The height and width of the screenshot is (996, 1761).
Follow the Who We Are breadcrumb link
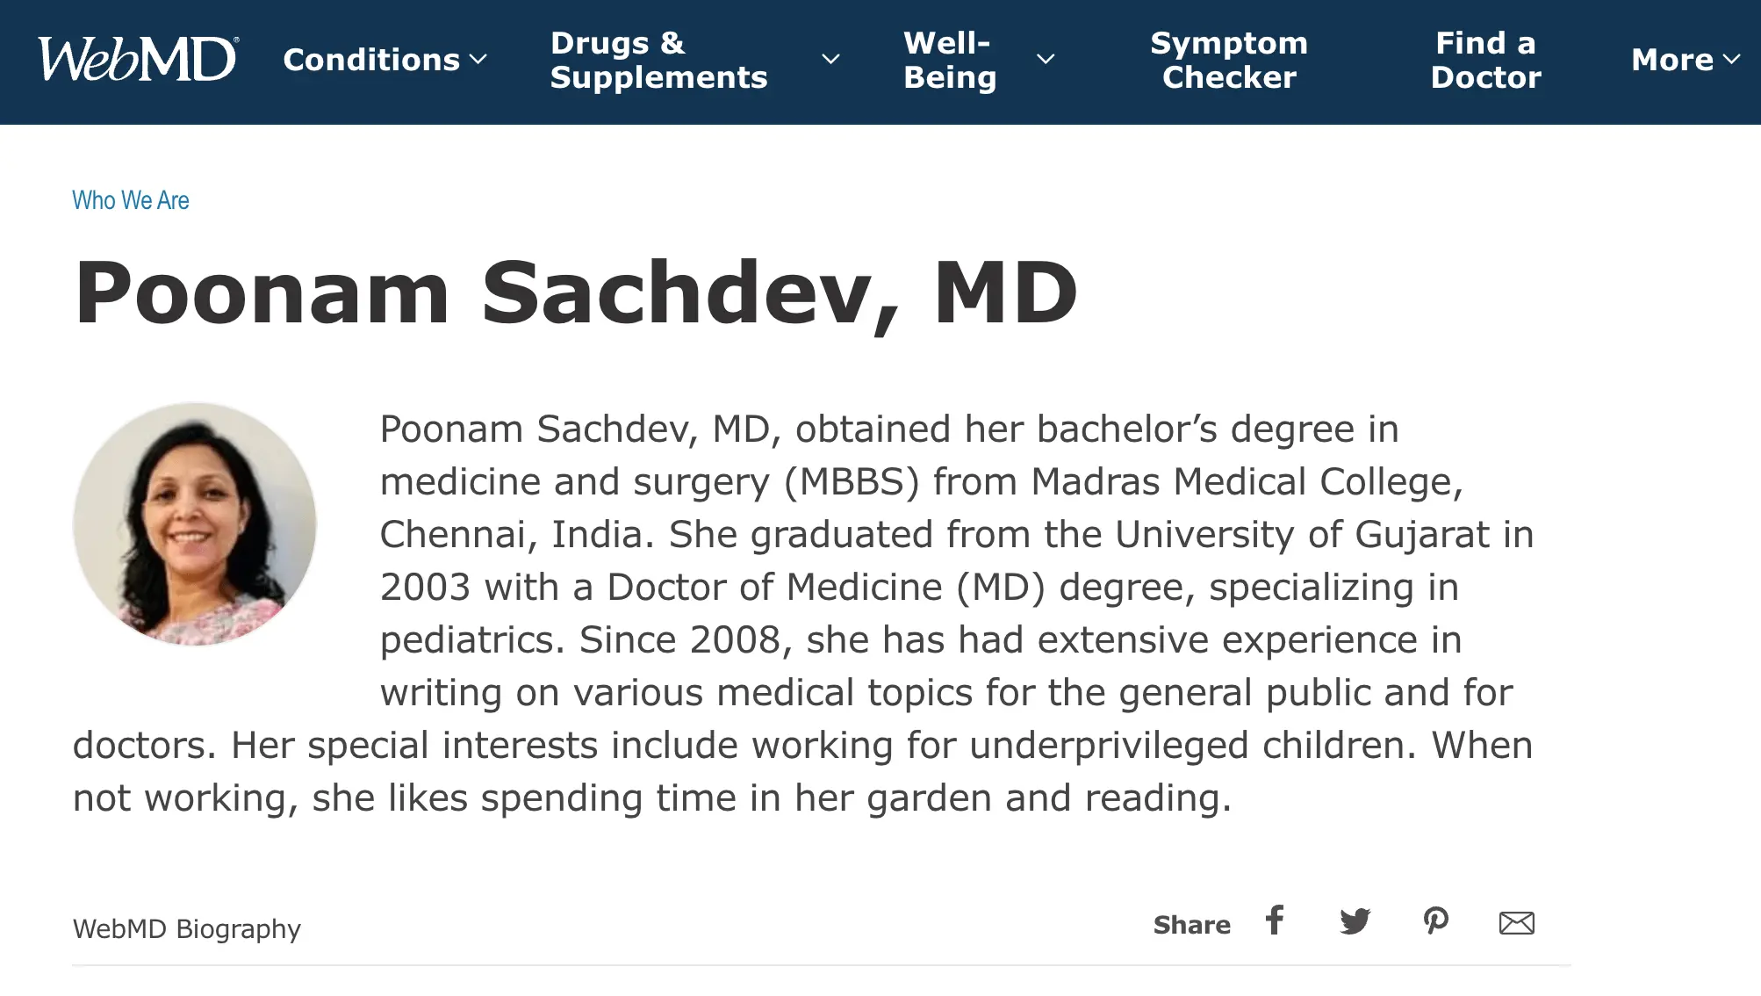coord(131,200)
